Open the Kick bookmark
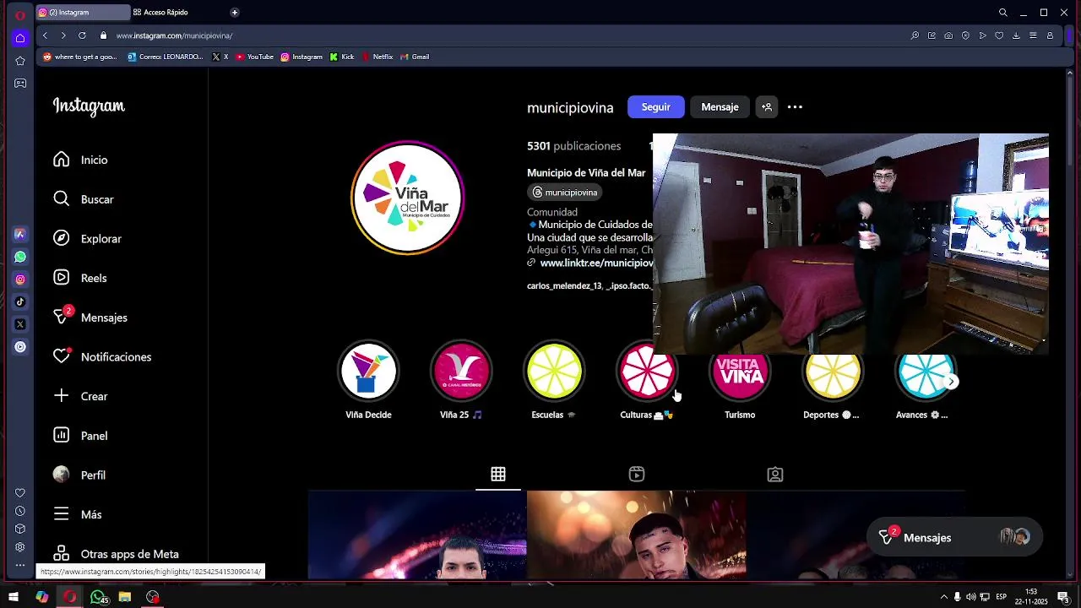This screenshot has width=1081, height=608. click(x=342, y=57)
